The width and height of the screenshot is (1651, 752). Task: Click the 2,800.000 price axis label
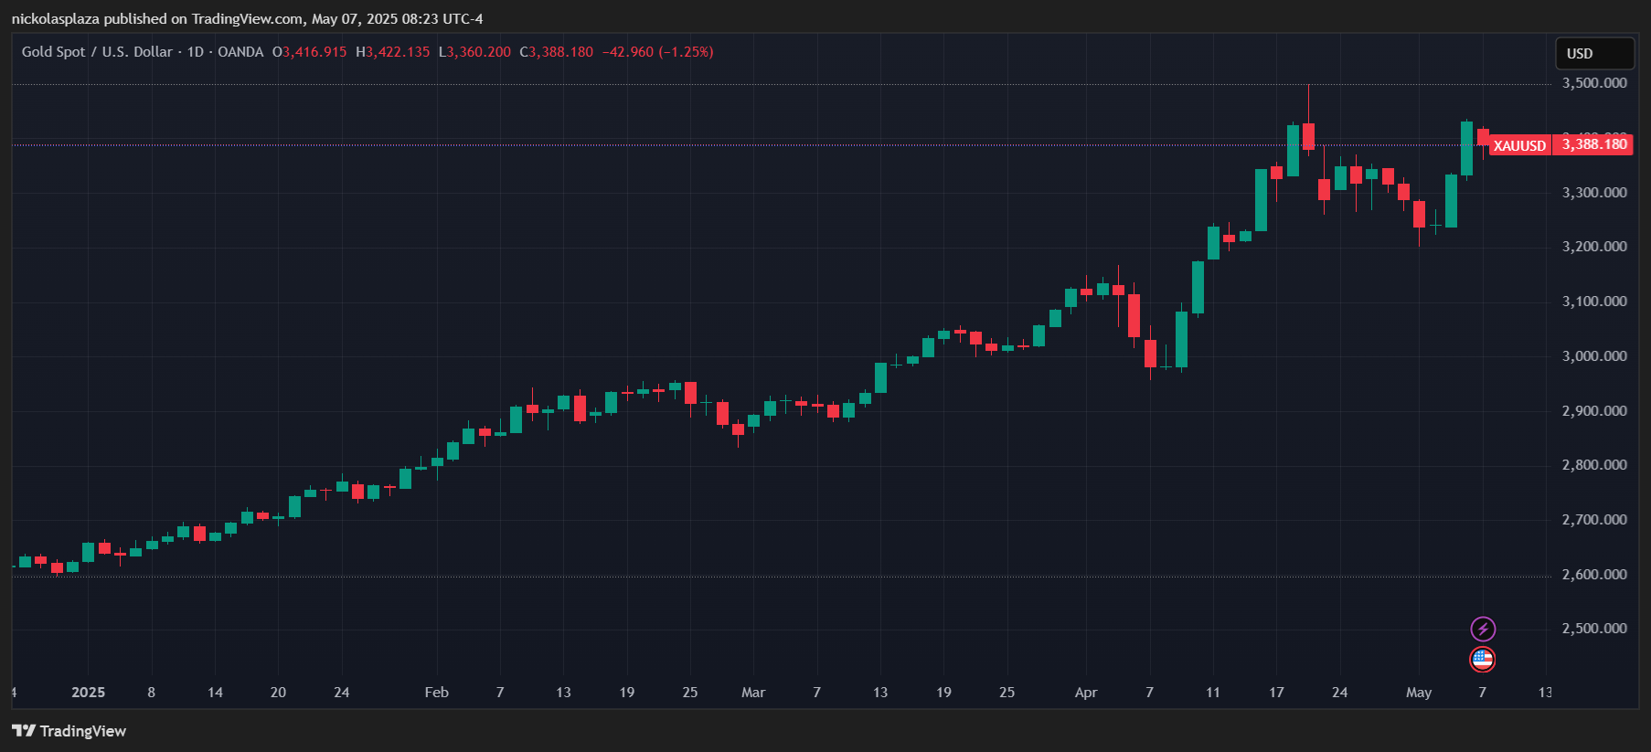pyautogui.click(x=1594, y=465)
